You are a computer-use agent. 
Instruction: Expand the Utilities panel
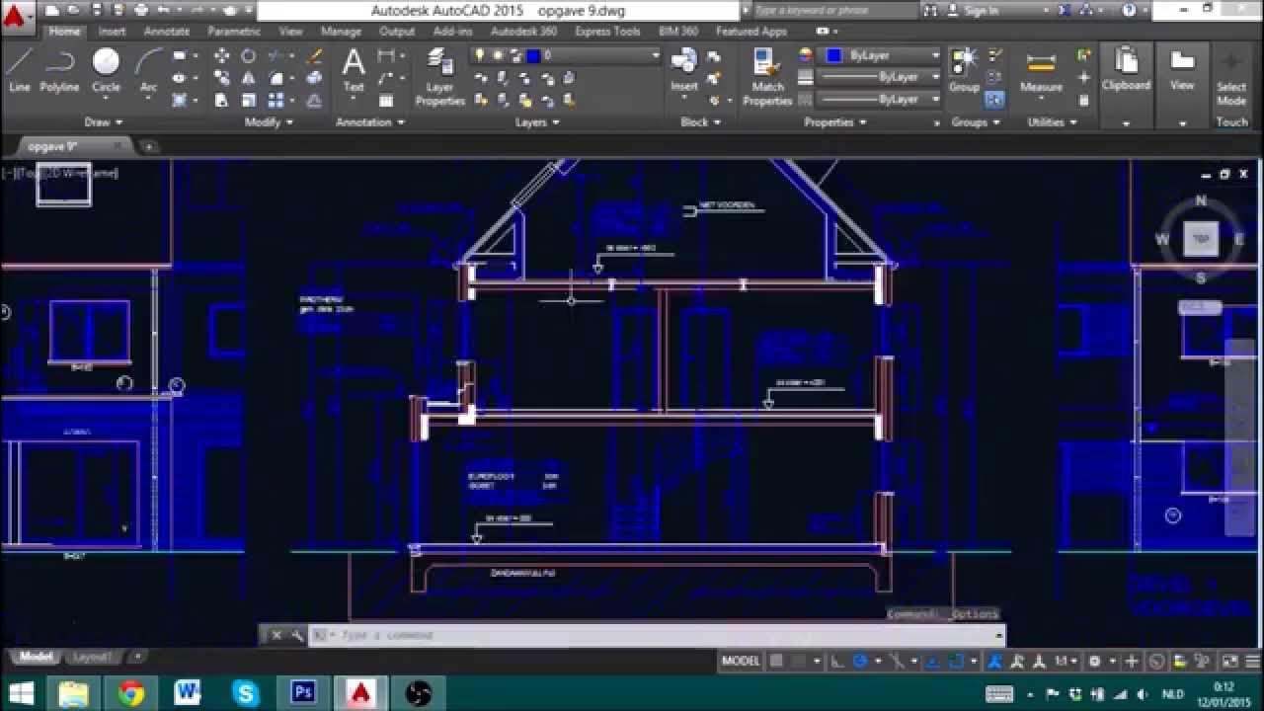pyautogui.click(x=1052, y=122)
